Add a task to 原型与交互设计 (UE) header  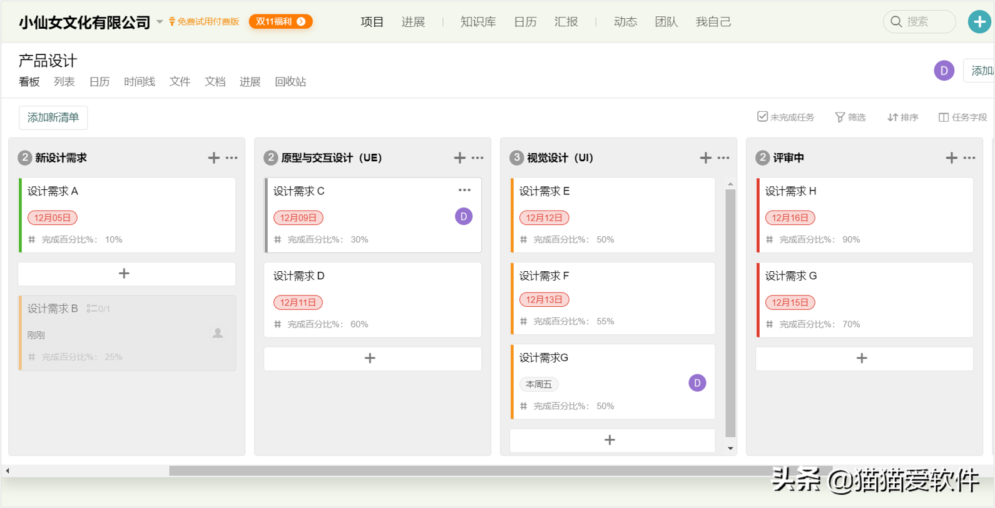pos(460,157)
